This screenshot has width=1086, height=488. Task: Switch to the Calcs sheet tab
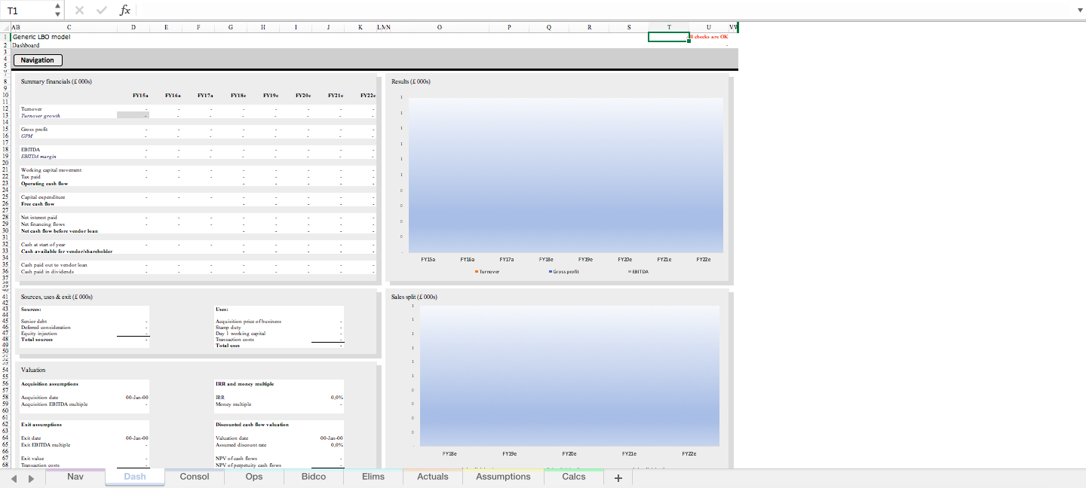573,477
